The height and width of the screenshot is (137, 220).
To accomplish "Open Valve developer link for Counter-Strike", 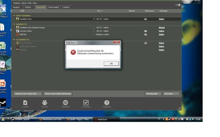I will (x=161, y=31).
